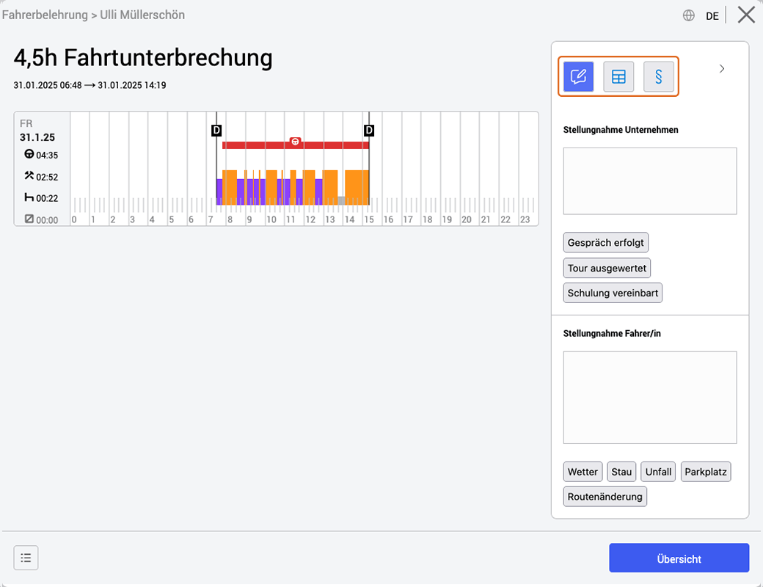Expand the side panel chevron arrow

(x=722, y=69)
